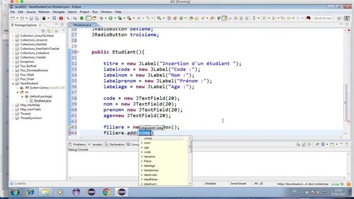The width and height of the screenshot is (354, 199).
Task: Open the File menu
Action: click(x=13, y=12)
